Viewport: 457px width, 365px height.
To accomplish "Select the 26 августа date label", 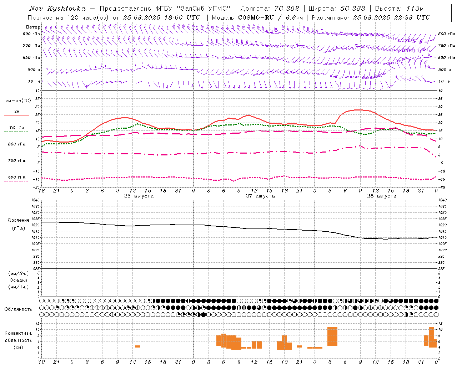I will [139, 196].
